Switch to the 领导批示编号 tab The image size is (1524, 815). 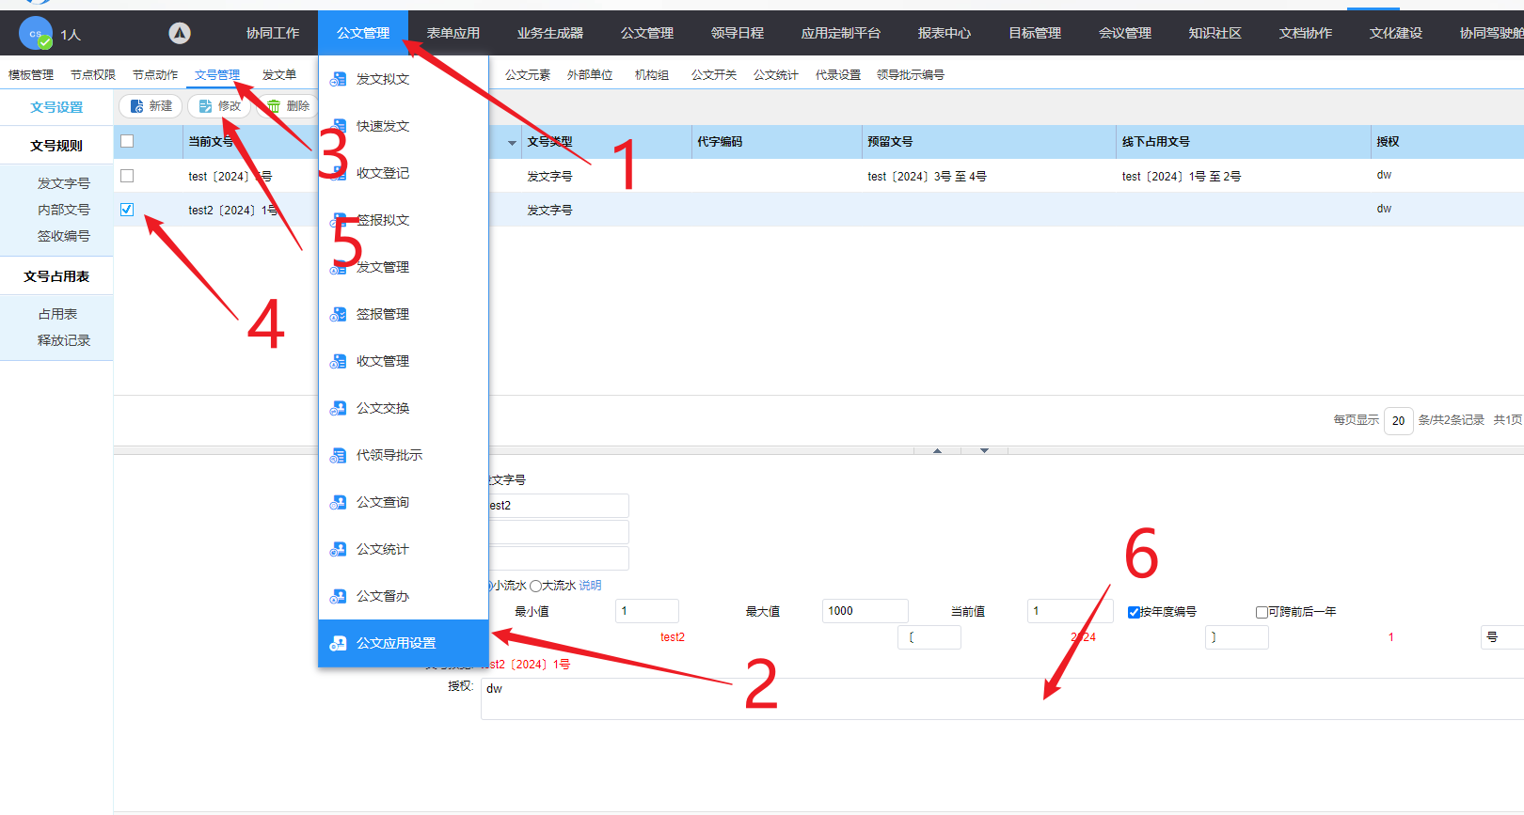point(911,75)
